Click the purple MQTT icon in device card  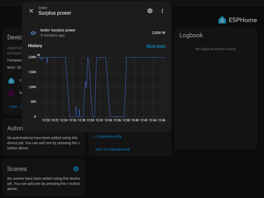(11, 93)
